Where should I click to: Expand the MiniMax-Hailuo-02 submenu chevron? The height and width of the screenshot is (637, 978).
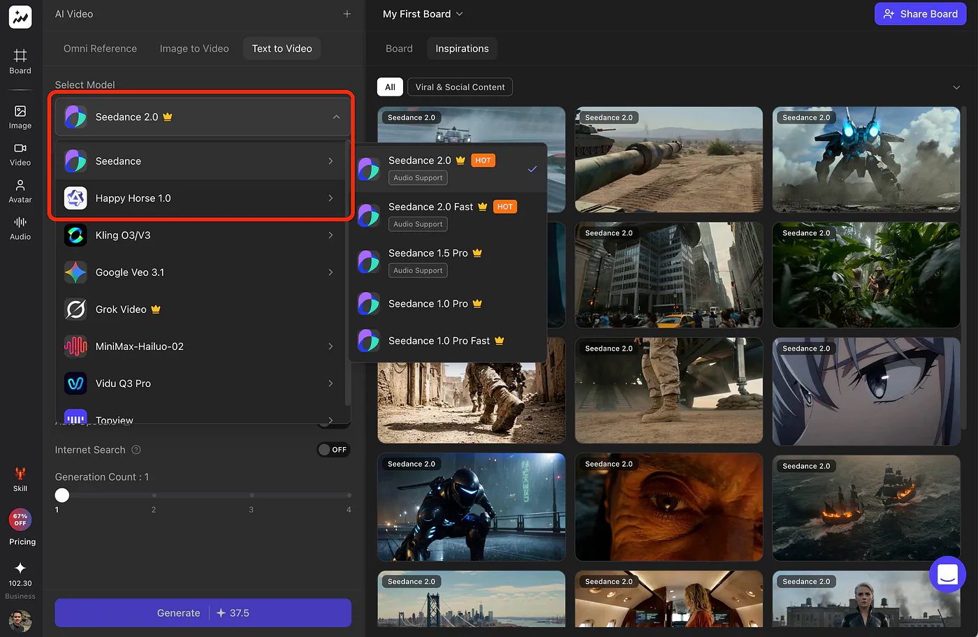click(x=330, y=346)
